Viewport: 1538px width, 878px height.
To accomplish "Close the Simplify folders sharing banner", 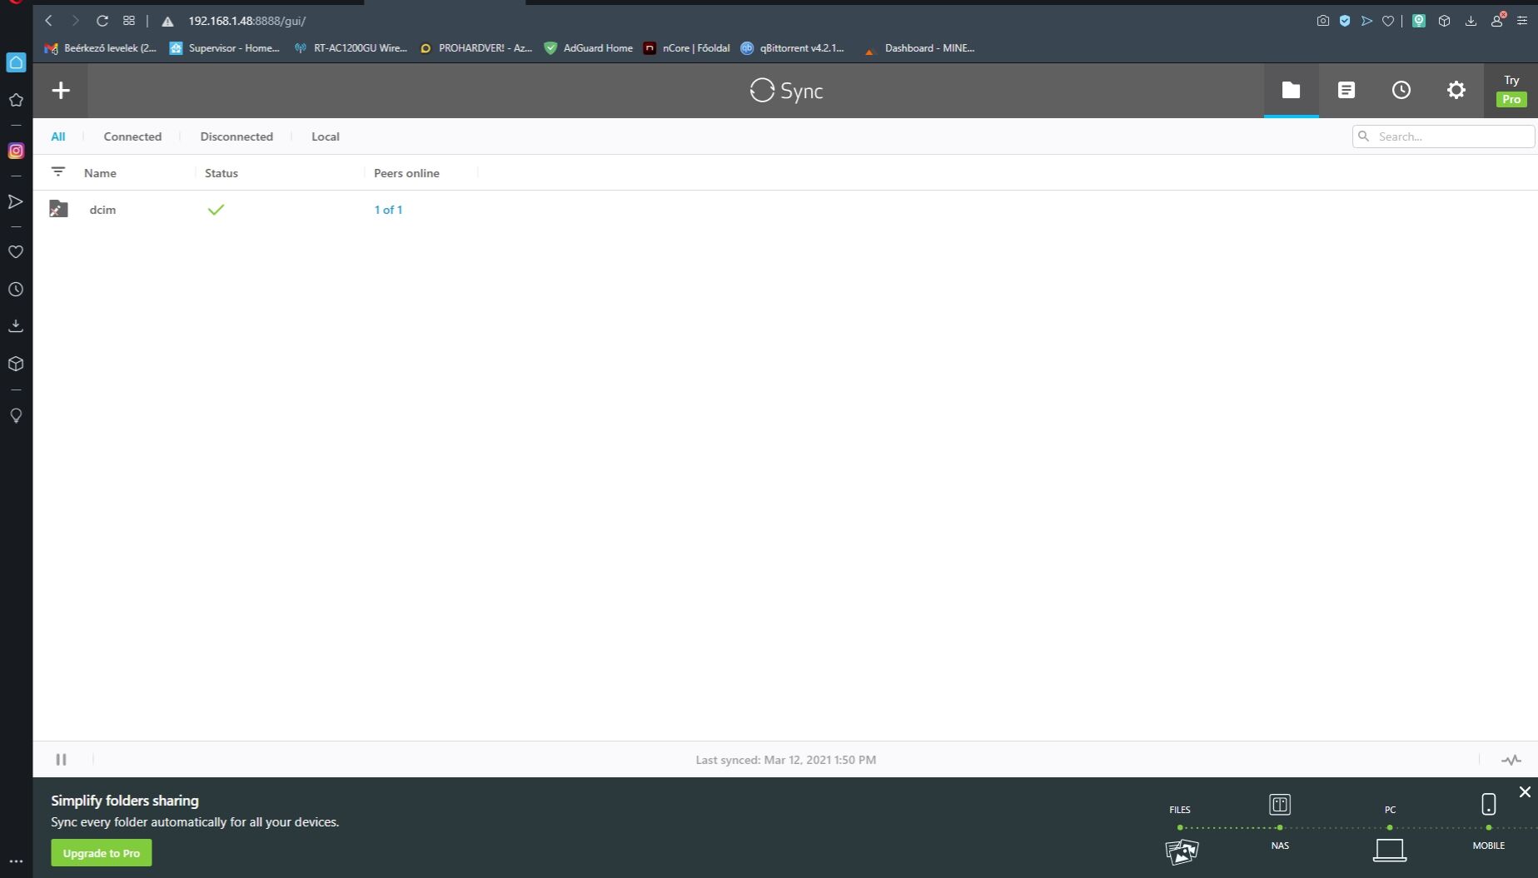I will [x=1525, y=791].
